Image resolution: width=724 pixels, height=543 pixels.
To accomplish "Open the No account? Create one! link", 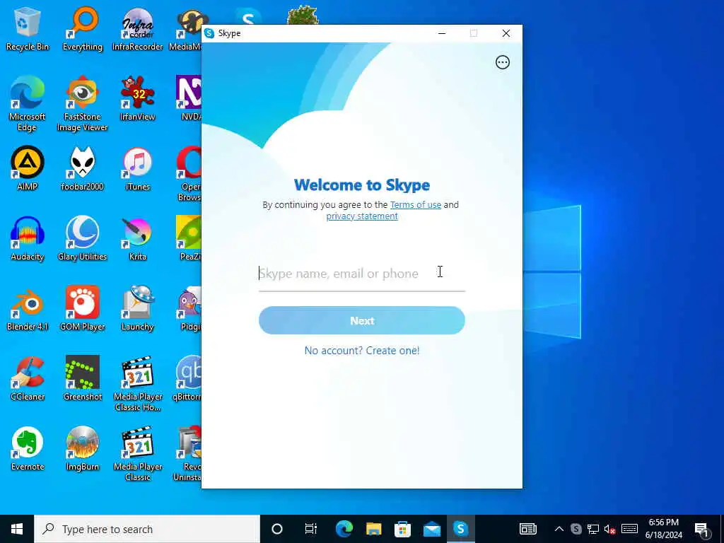I will click(x=361, y=351).
